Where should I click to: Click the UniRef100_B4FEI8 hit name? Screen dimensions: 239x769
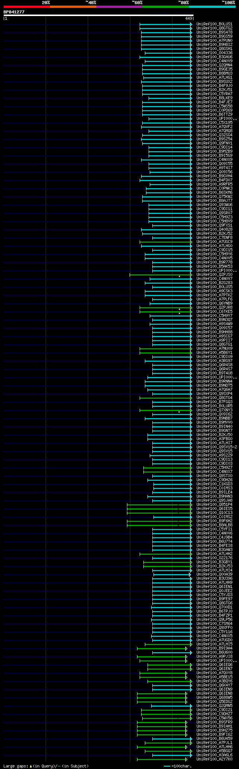pyautogui.click(x=214, y=545)
